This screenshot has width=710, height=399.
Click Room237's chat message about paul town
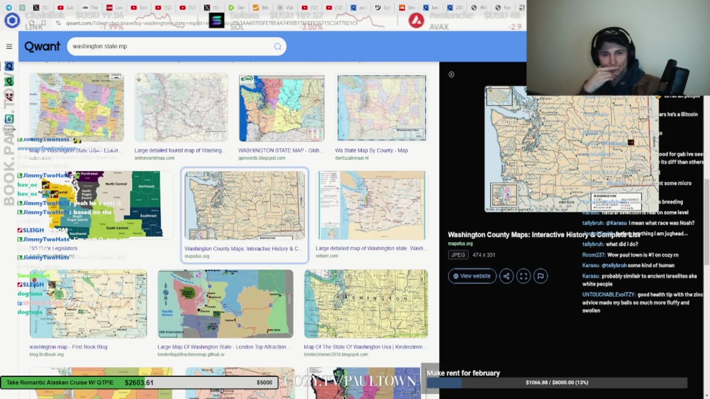tap(630, 255)
